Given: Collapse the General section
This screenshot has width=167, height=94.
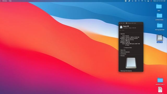Looking at the screenshot, I should [x=120, y=34].
